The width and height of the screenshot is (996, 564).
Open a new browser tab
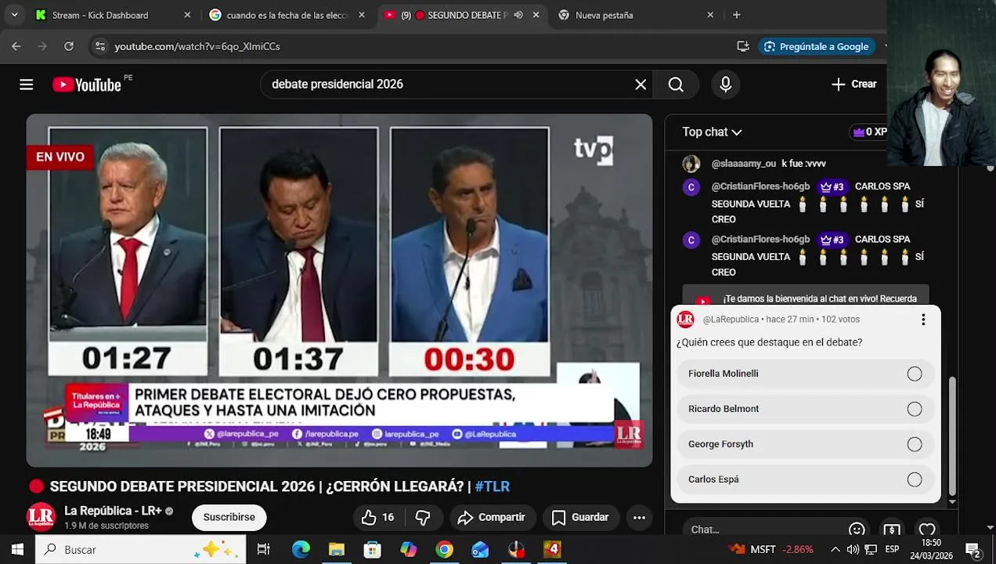pos(736,15)
